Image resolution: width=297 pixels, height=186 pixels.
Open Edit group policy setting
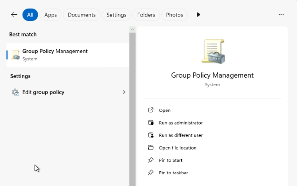tap(68, 92)
